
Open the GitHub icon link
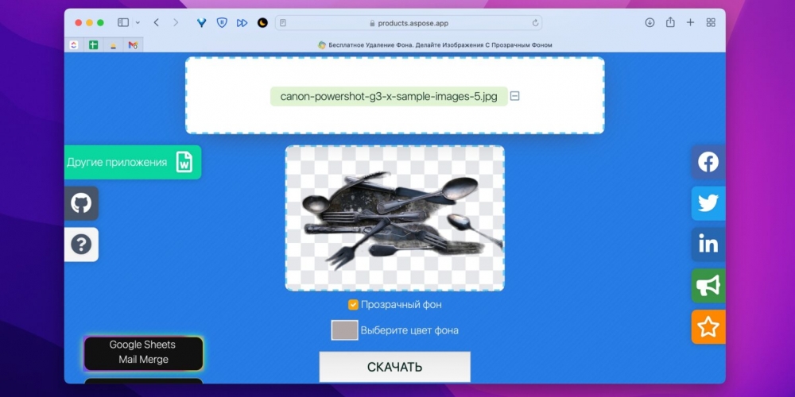click(81, 203)
